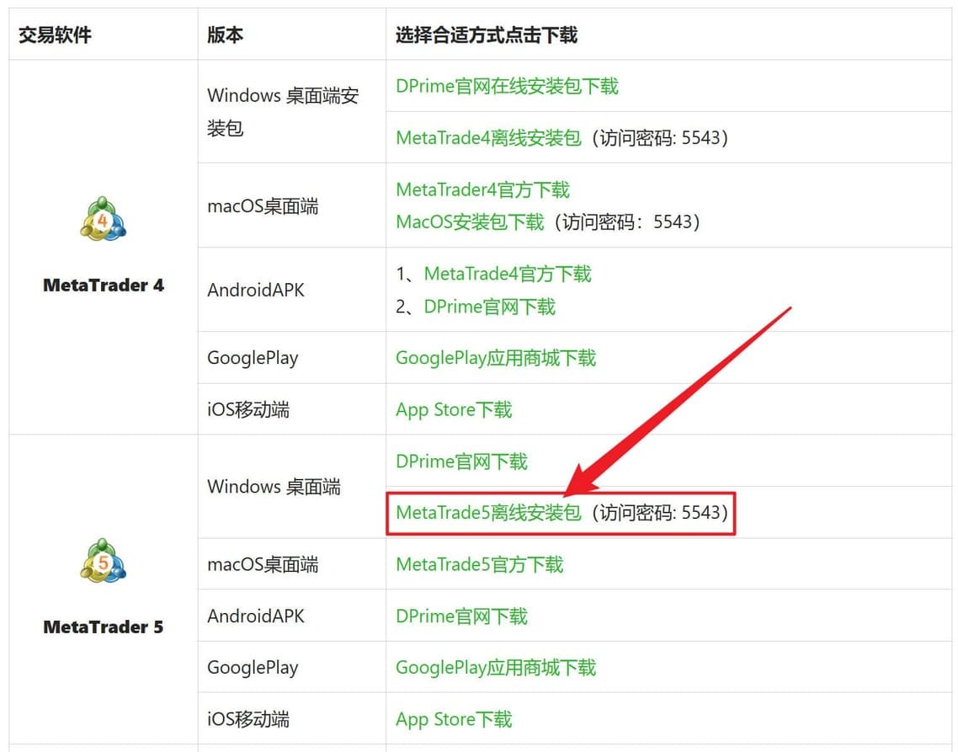
Task: Select the bold MetaTrader 5 label text
Action: tap(103, 627)
